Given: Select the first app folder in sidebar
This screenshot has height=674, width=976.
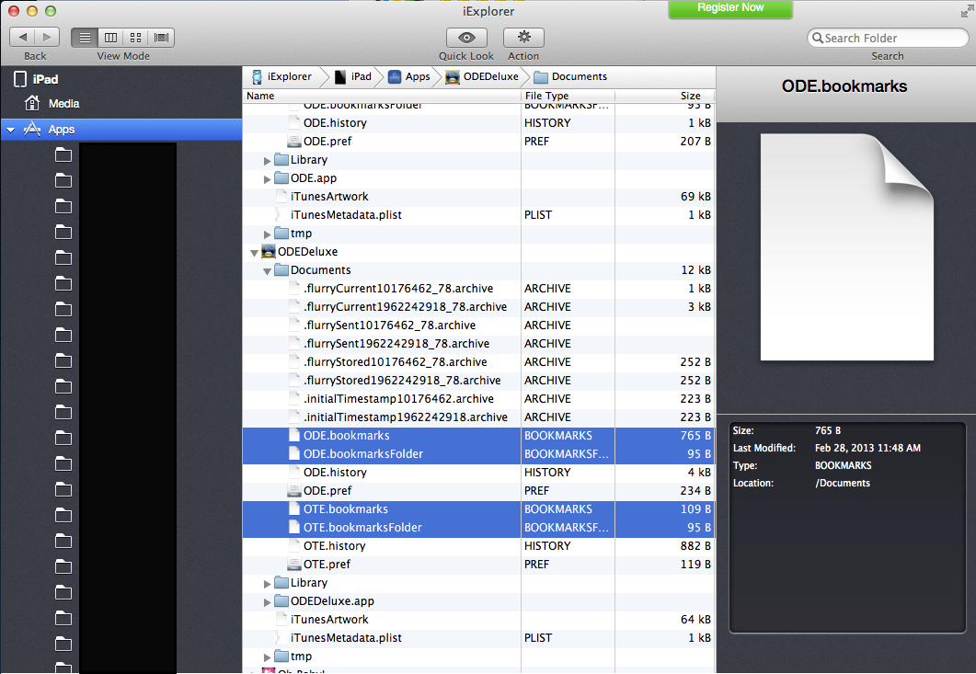Looking at the screenshot, I should 63,154.
